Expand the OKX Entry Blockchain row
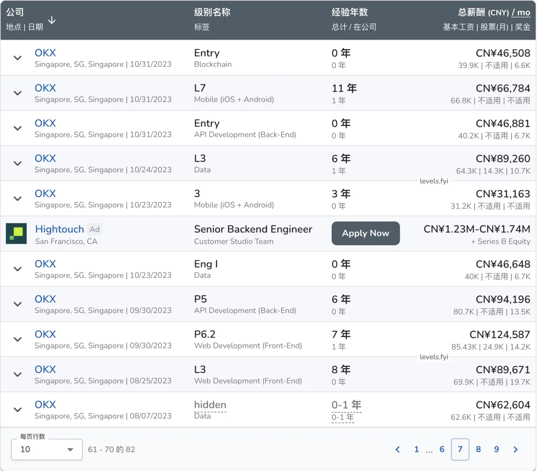Image resolution: width=537 pixels, height=471 pixels. pos(17,58)
